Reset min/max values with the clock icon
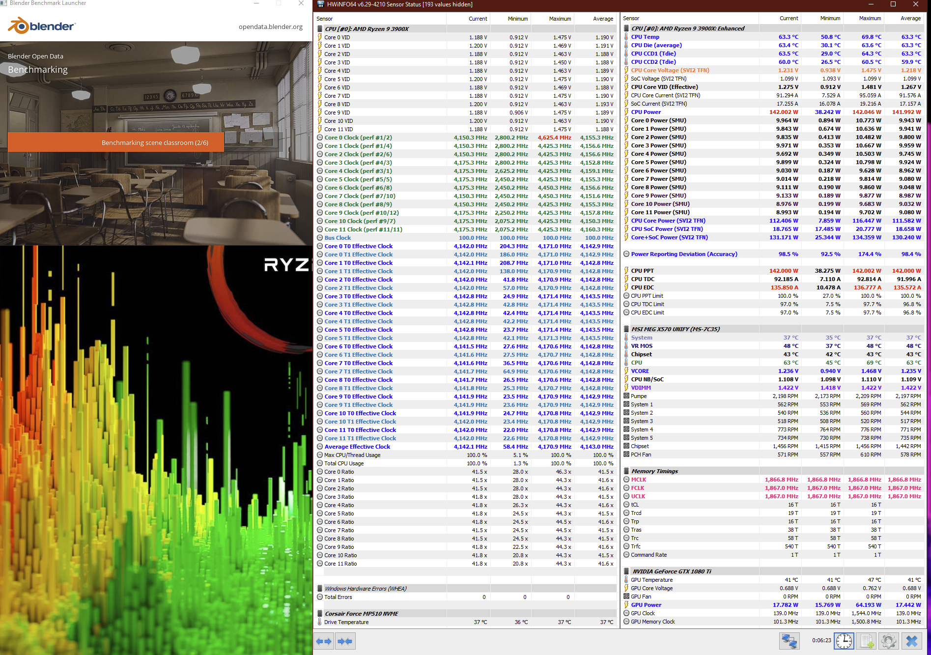 coord(844,641)
